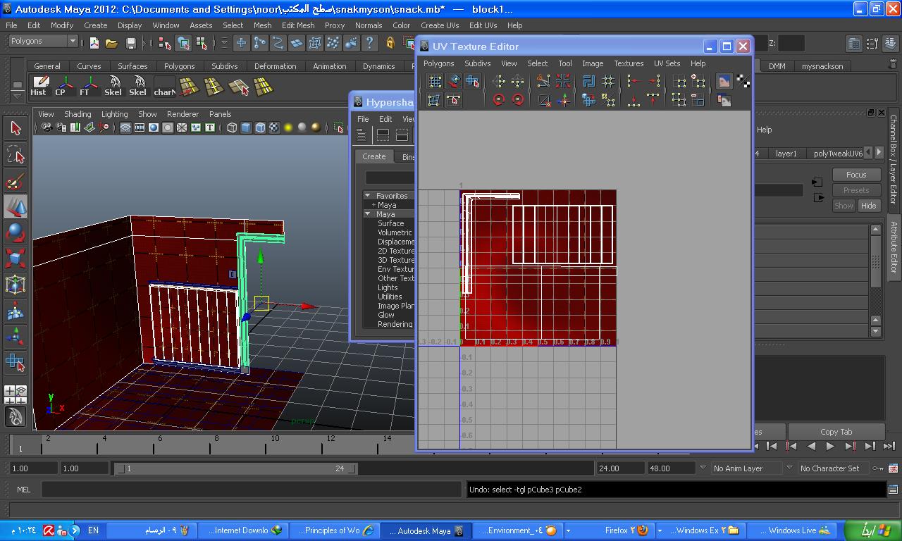The image size is (902, 541).
Task: Toggle display image in UV Texture Editor
Action: pyautogui.click(x=724, y=82)
